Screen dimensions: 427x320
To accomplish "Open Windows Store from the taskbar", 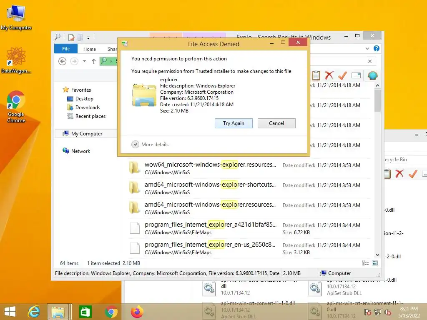I will tap(85, 312).
